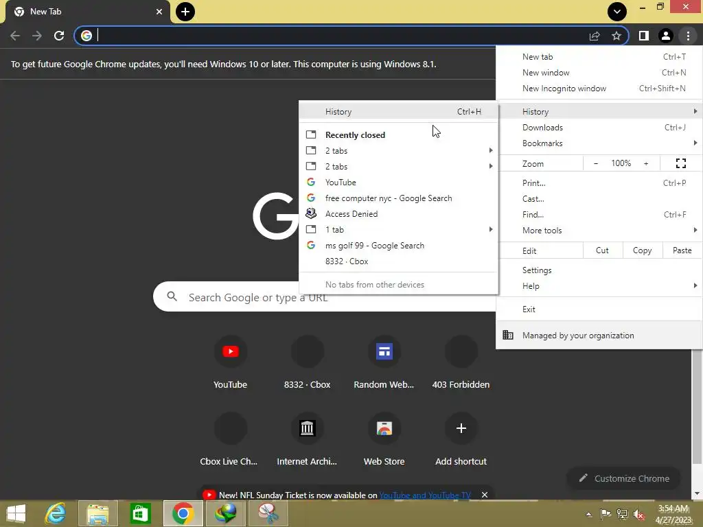Dismiss the NFL Sunday Ticket promo
Screen dimensions: 703x527
(x=485, y=495)
